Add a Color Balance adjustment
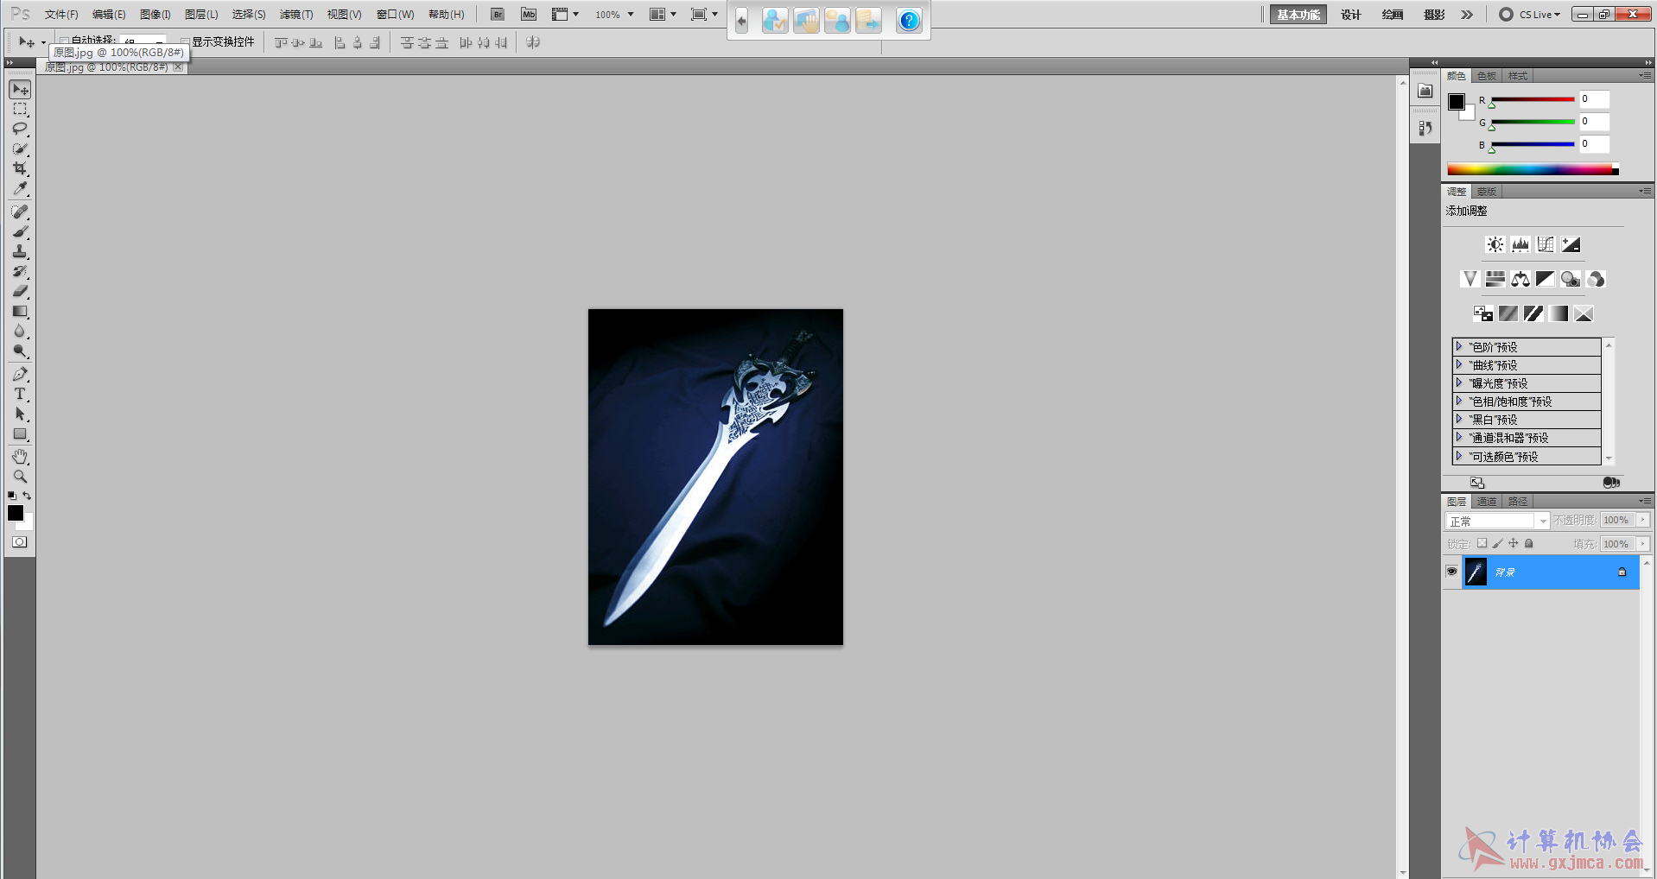1657x879 pixels. (x=1521, y=279)
